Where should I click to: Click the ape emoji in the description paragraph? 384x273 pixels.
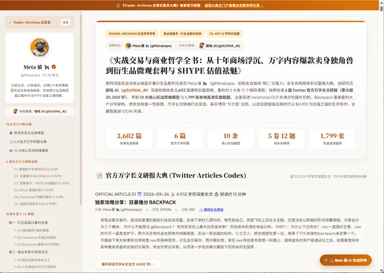pos(205,83)
